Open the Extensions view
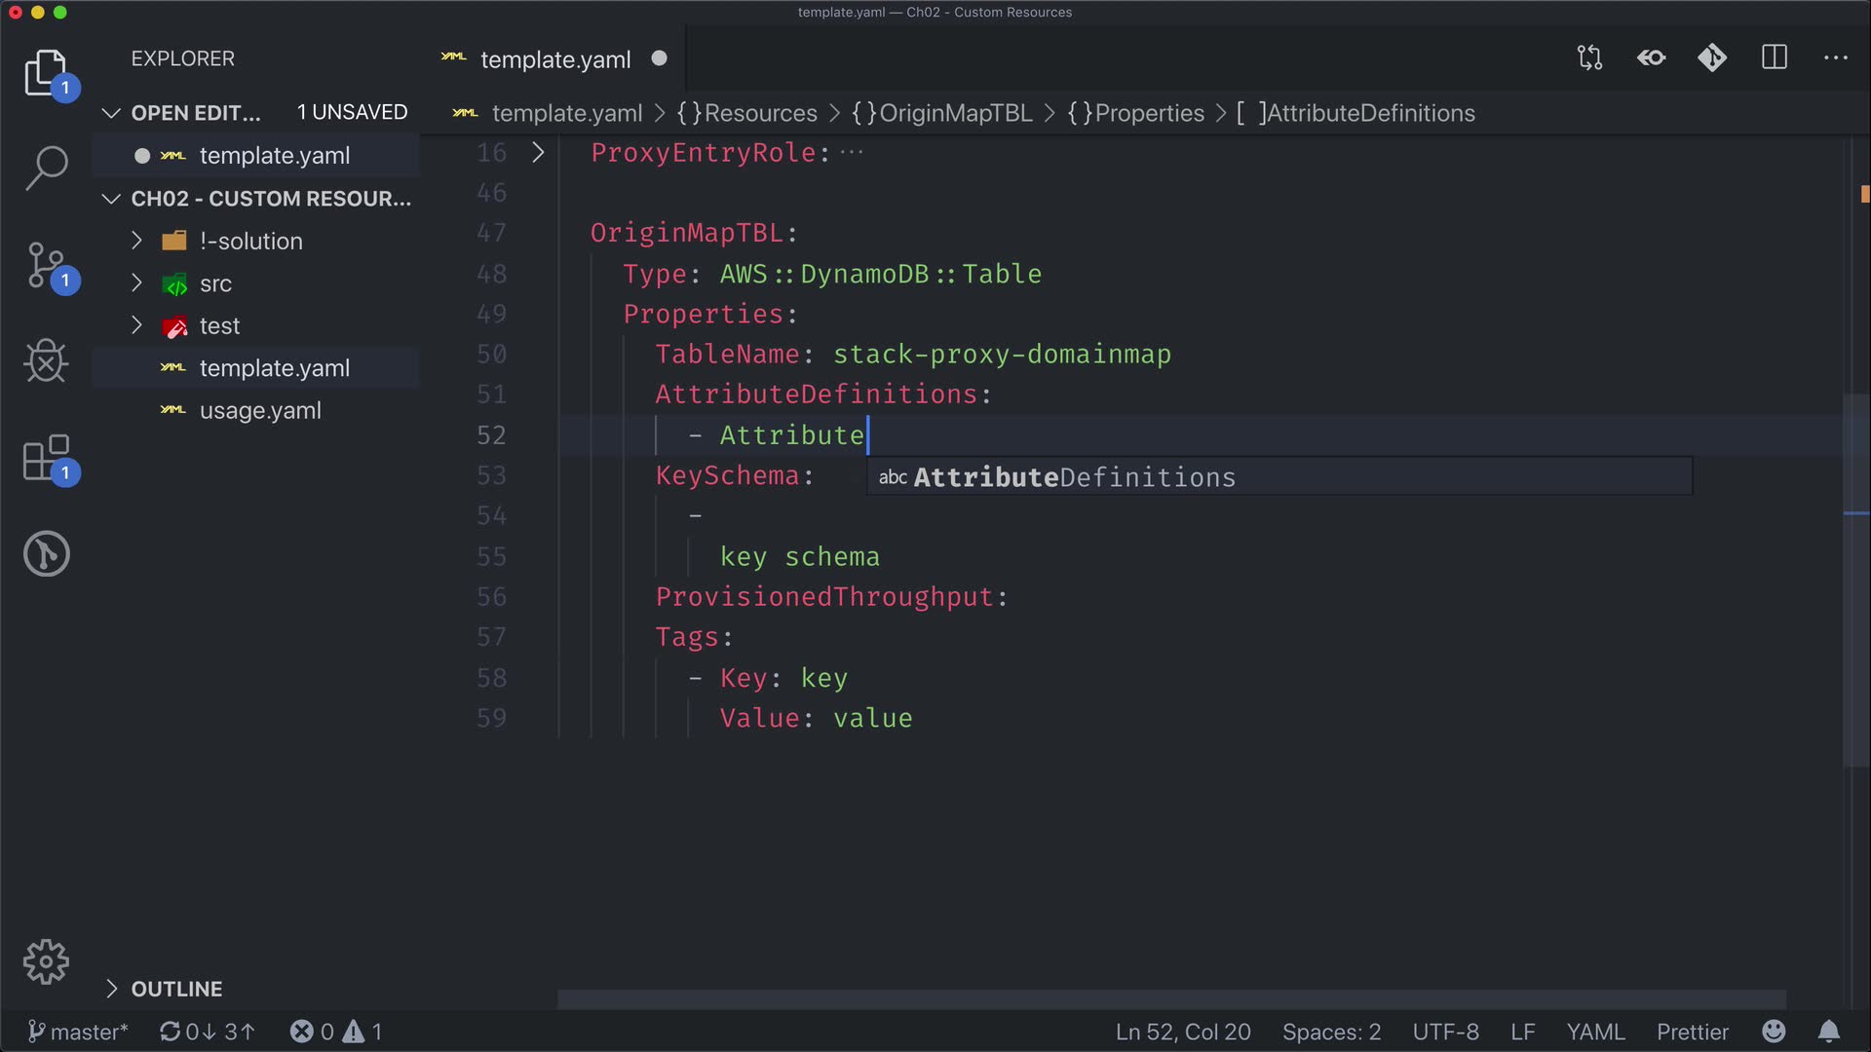 [46, 458]
